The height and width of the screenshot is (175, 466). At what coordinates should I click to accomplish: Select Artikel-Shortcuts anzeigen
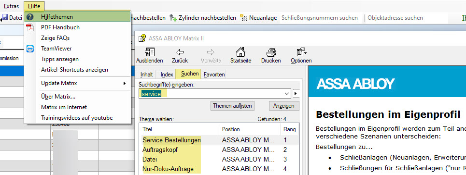point(74,70)
